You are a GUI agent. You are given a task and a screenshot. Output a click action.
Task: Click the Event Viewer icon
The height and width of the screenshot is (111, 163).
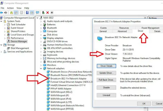[x=8, y=28]
